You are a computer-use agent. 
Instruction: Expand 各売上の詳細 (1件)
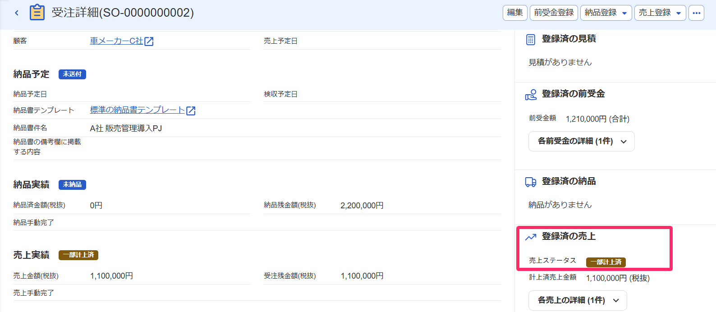578,300
